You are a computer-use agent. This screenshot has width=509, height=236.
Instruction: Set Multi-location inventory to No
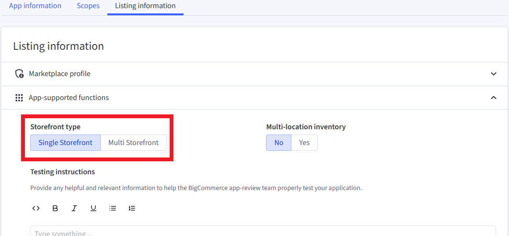[278, 143]
